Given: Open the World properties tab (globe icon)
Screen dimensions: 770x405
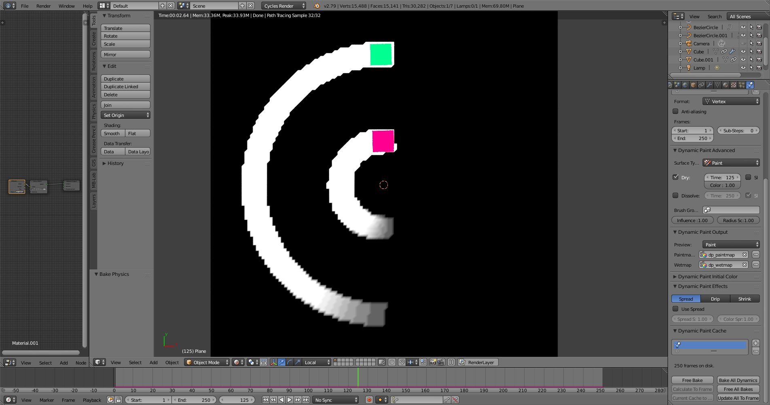Looking at the screenshot, I should tap(685, 85).
